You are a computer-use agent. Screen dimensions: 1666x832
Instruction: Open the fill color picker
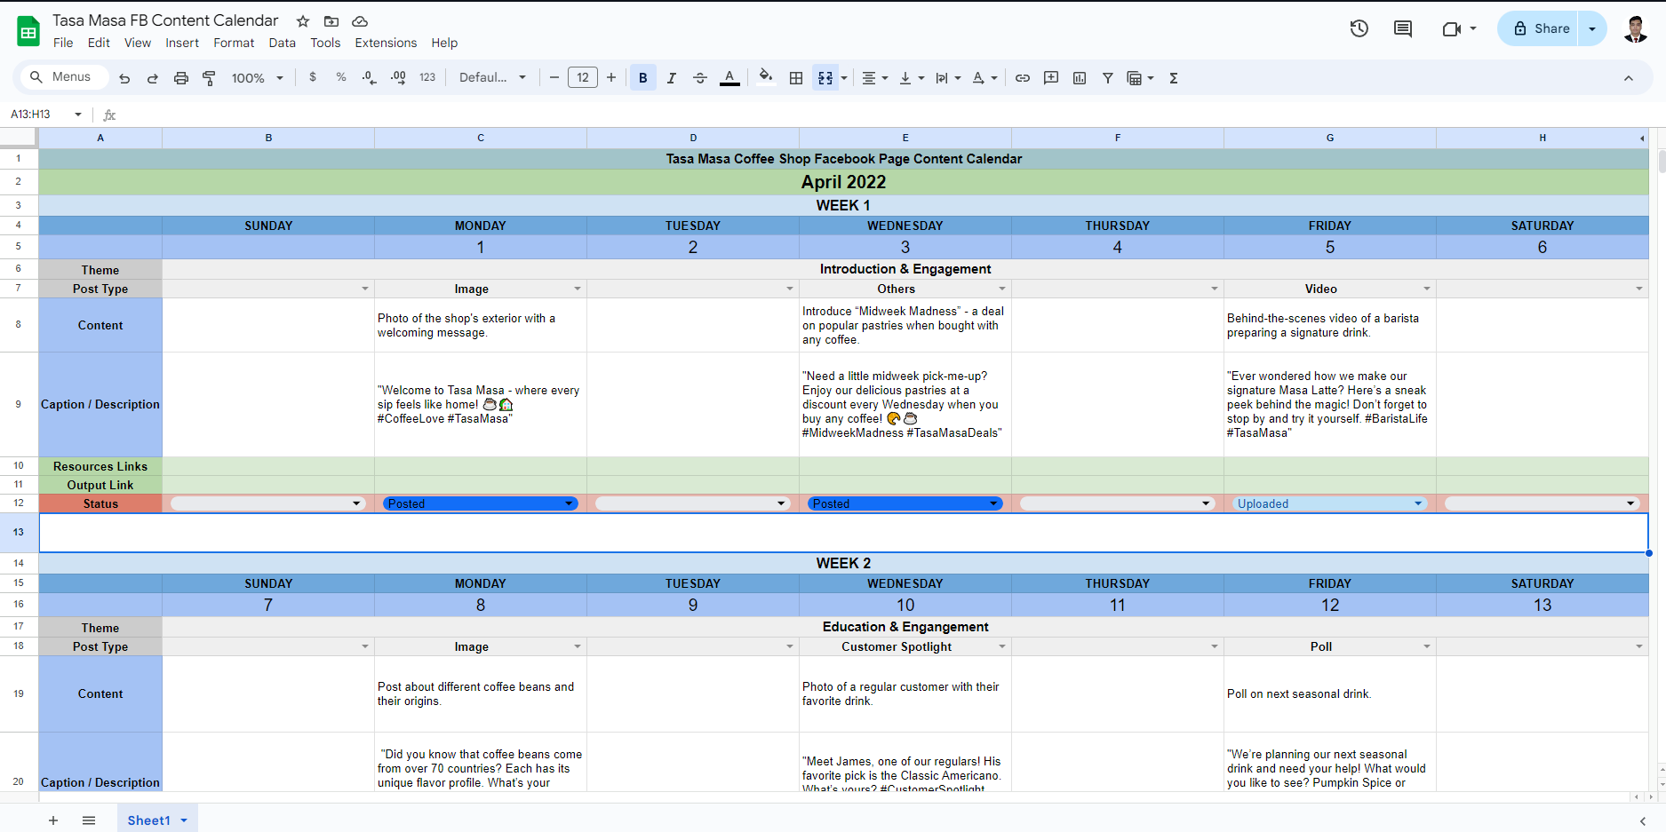[x=765, y=77]
